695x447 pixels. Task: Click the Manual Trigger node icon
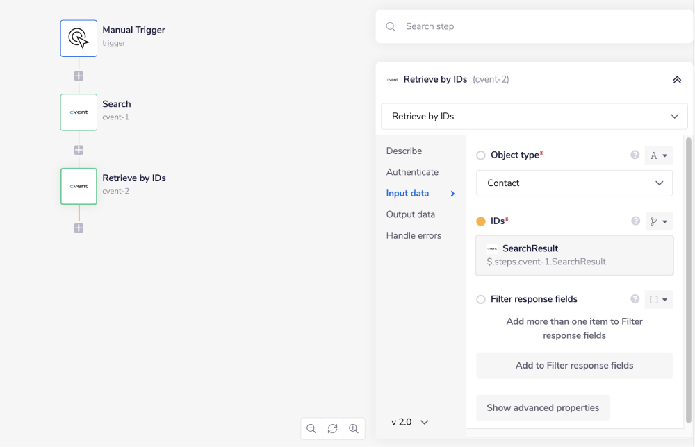tap(79, 38)
